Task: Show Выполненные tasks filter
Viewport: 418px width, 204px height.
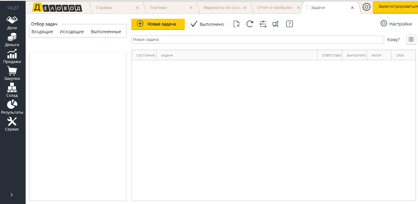Action: coord(106,32)
